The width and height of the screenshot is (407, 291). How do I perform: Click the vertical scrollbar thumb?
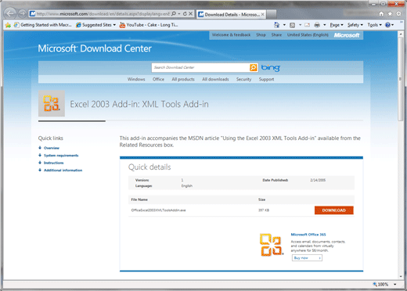click(x=401, y=79)
